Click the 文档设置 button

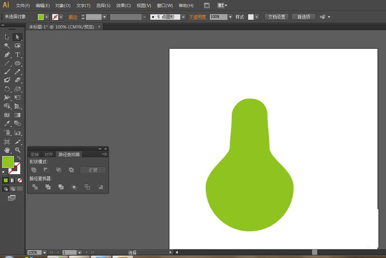coord(276,17)
